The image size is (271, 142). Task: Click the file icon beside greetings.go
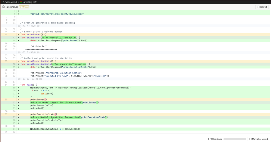point(4,7)
